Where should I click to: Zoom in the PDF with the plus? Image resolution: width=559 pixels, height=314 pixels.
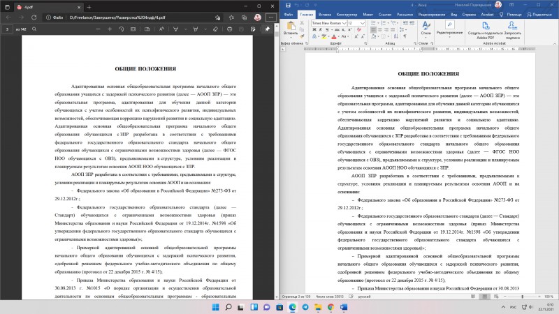[110, 29]
